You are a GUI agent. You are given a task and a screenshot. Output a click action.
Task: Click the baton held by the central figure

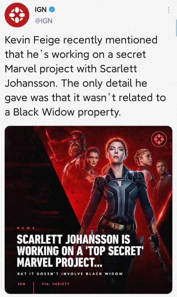click(161, 260)
